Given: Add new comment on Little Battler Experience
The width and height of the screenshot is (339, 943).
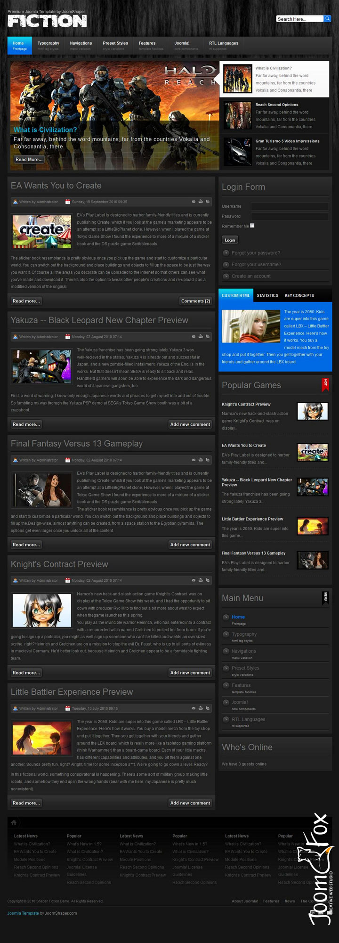Looking at the screenshot, I should click(x=190, y=803).
